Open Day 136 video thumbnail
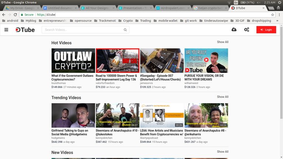Viewport: 283px width, 159px height. [x=118, y=61]
